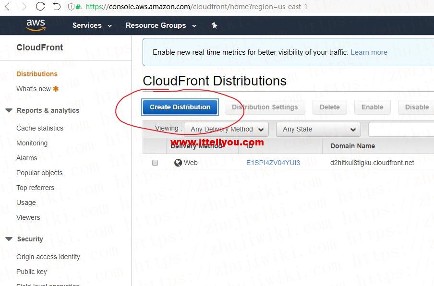434x286 pixels.
Task: Click the CloudFront sidebar title
Action: point(39,48)
